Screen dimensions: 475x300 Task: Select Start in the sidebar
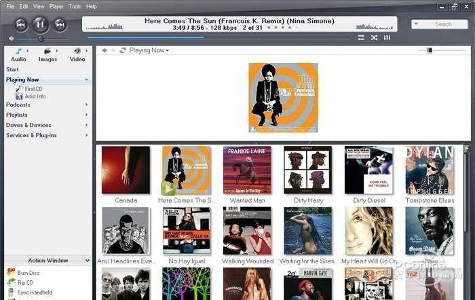pyautogui.click(x=12, y=69)
